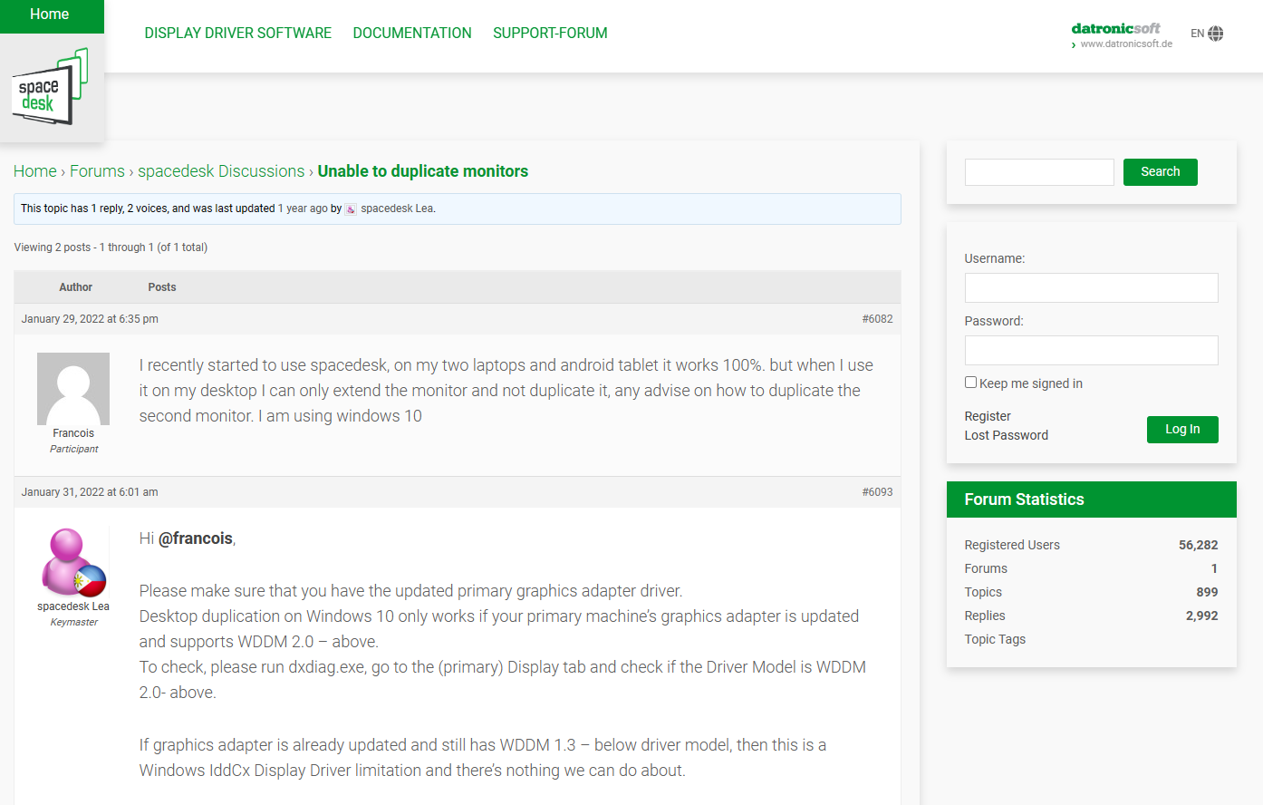Click the Lost Password link

pos(1006,435)
